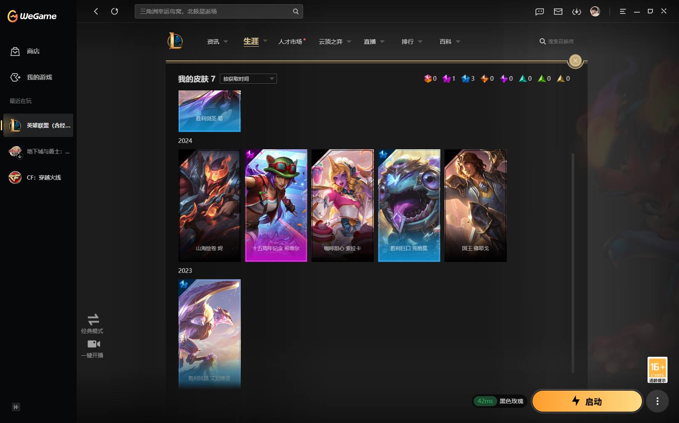Close the skins panel with gold X
Image resolution: width=679 pixels, height=423 pixels.
(575, 61)
